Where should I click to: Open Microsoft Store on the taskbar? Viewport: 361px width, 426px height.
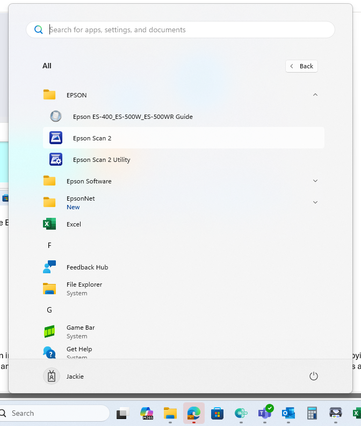tap(218, 413)
